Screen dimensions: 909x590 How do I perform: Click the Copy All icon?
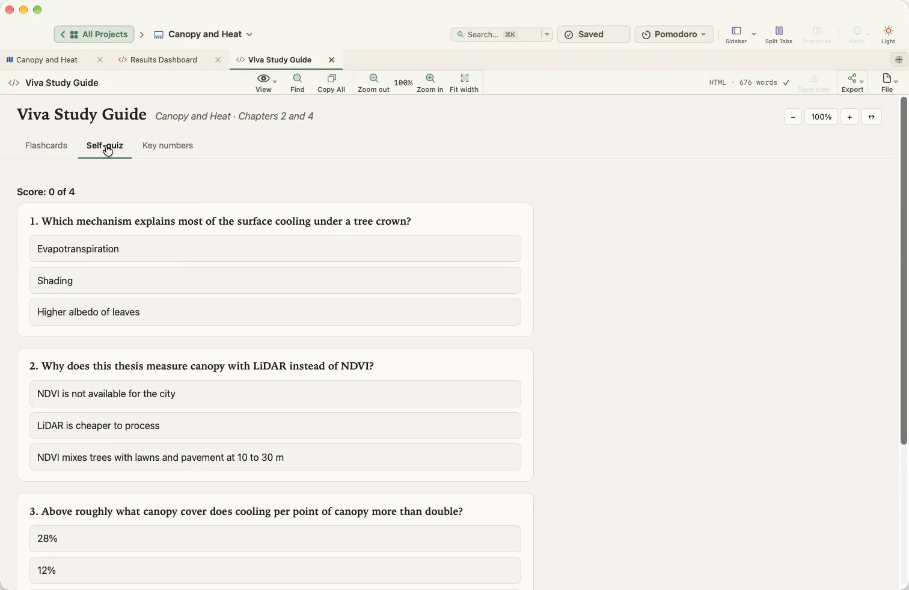pos(331,79)
